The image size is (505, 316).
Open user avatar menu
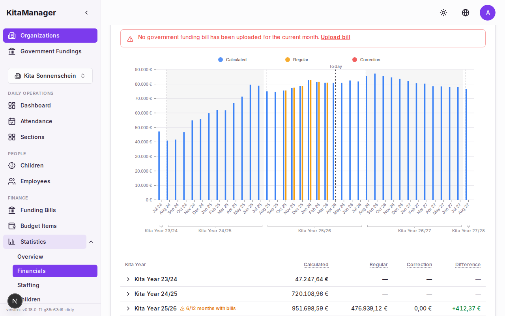pyautogui.click(x=488, y=13)
